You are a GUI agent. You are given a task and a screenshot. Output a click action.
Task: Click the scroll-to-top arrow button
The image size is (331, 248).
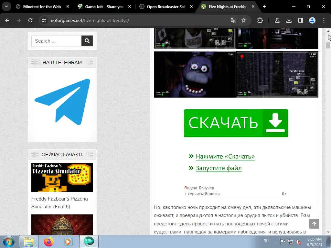[x=314, y=224]
